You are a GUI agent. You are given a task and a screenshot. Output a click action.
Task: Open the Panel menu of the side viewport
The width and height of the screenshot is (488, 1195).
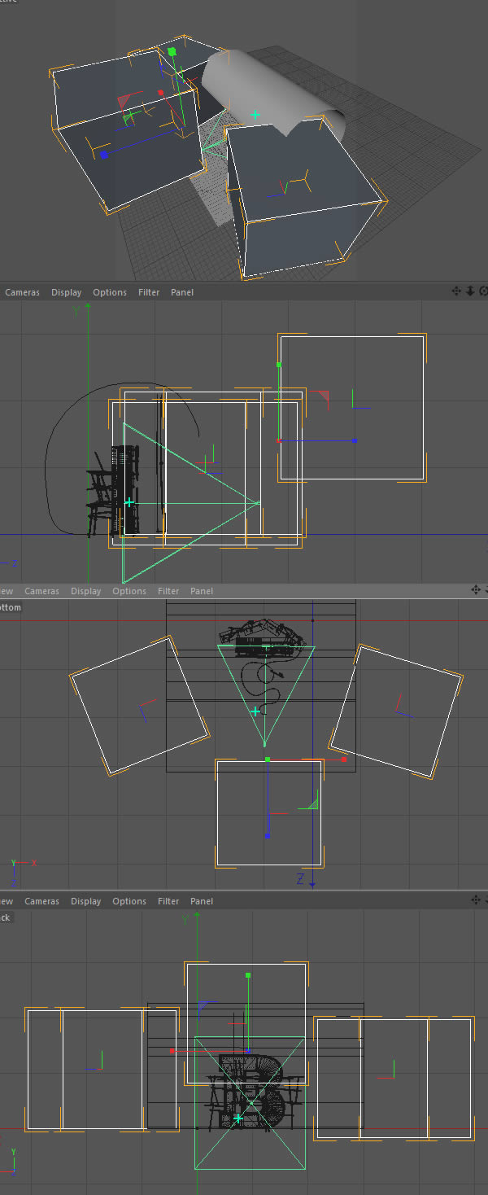click(x=182, y=292)
